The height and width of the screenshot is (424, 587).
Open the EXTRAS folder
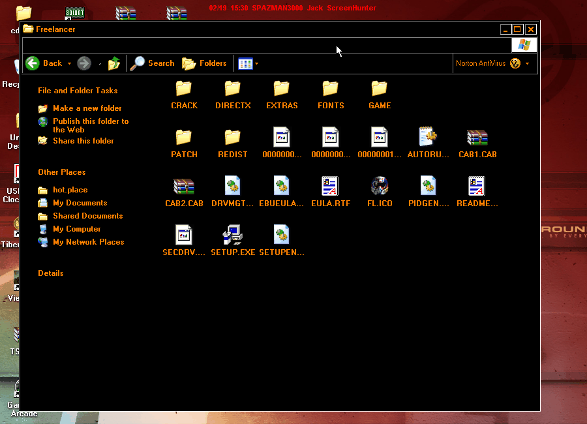pos(282,95)
